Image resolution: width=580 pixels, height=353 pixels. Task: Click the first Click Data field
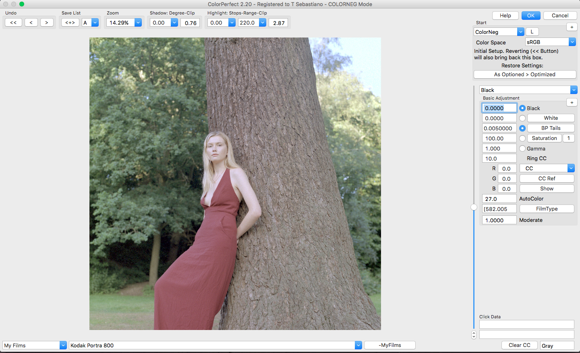(527, 324)
